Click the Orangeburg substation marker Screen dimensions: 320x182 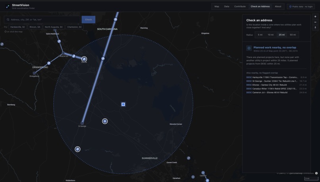coord(34,73)
